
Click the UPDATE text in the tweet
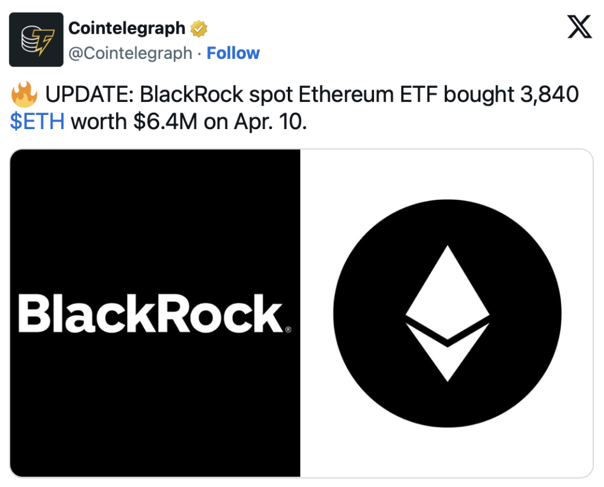coord(90,94)
